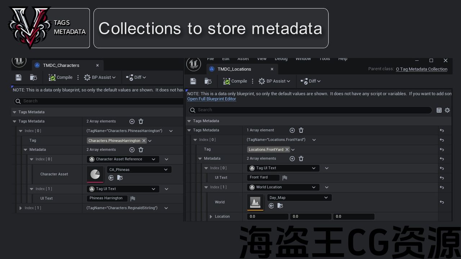Screen dimensions: 461x259
Task: Use selected asset arrow under the Day_Map dropdown
Action: 271,206
